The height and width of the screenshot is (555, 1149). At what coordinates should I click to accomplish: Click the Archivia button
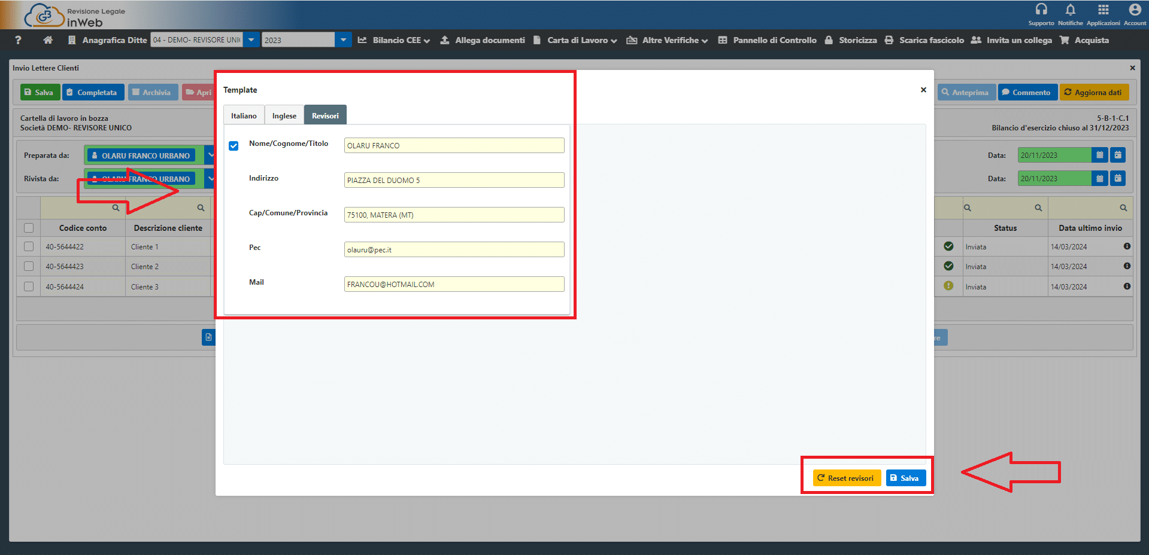pyautogui.click(x=153, y=92)
